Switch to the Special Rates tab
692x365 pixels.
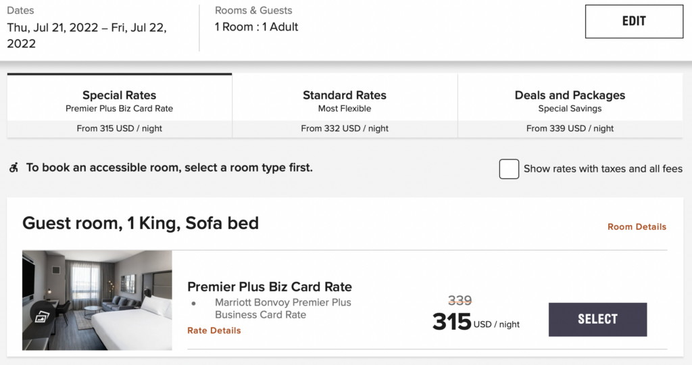119,106
